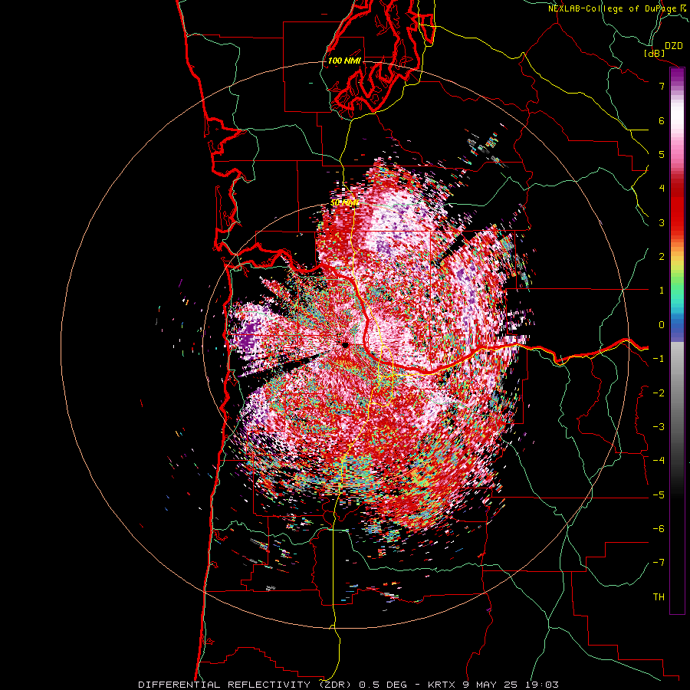Screen dimensions: 690x690
Task: Click the scale value -7
Action: coord(659,563)
